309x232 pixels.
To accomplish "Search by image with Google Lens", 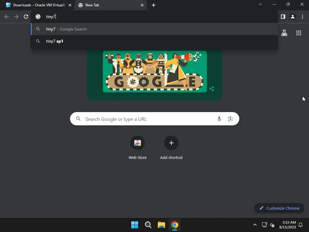I will (x=230, y=119).
